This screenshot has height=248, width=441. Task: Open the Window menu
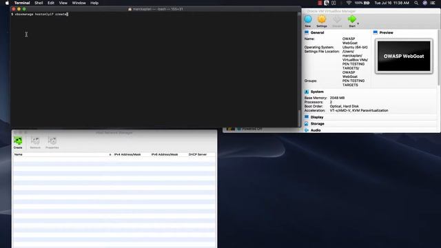79,3
